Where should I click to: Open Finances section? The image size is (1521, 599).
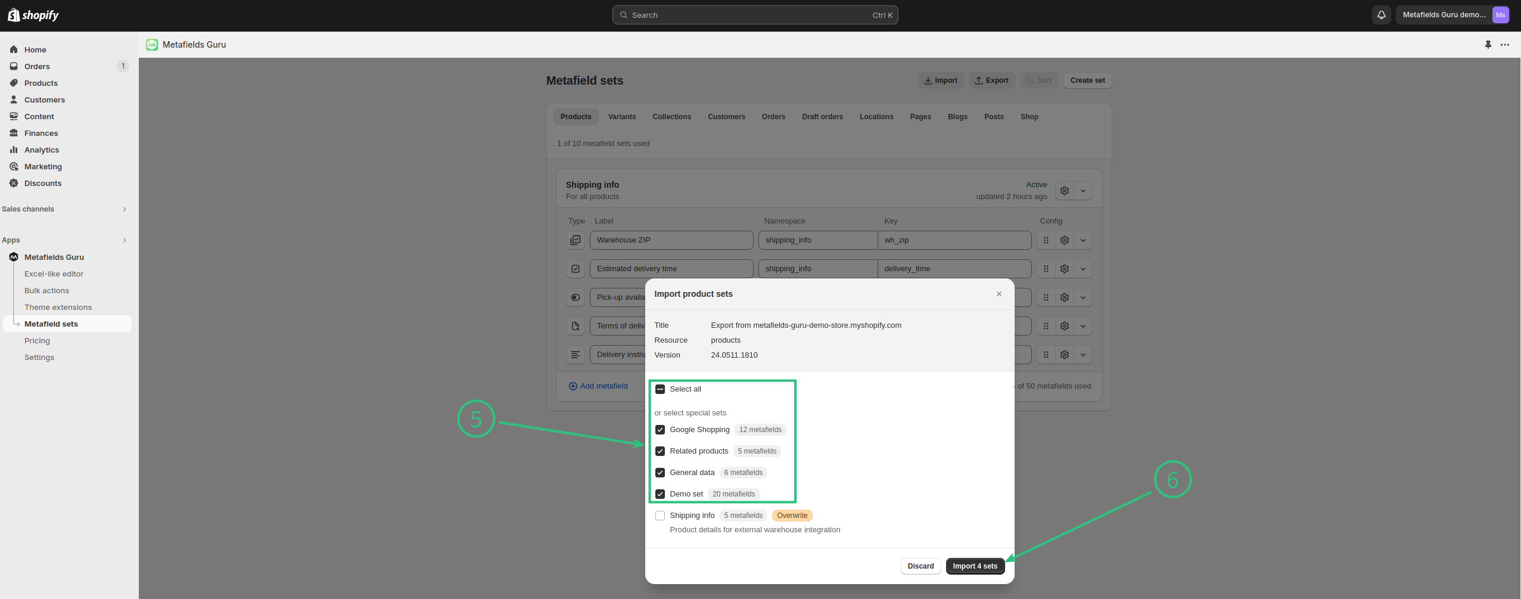[x=41, y=133]
